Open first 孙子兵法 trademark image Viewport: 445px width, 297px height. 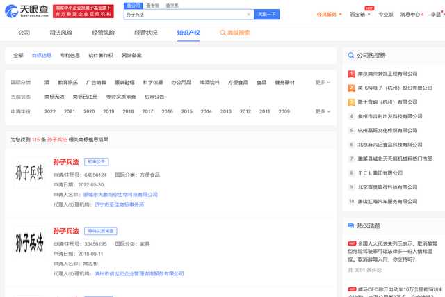(29, 175)
